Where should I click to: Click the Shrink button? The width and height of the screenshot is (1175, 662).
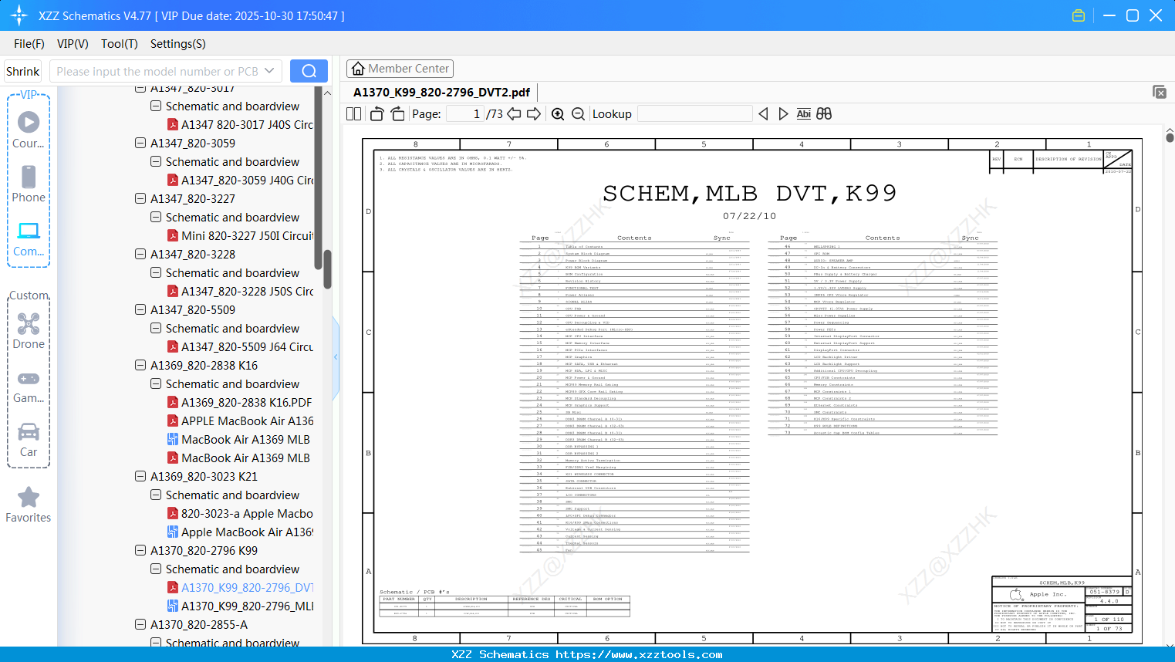[22, 71]
